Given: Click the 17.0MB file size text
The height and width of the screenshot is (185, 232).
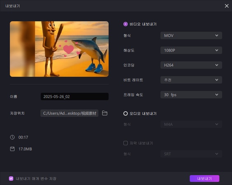Looking at the screenshot, I should (25, 149).
